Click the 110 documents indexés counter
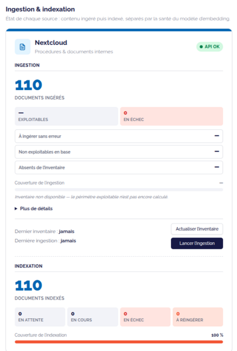Viewport: 237px width, 351px height. coord(29,285)
